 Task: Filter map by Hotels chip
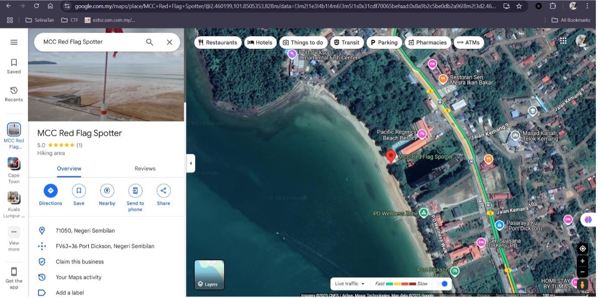point(260,42)
